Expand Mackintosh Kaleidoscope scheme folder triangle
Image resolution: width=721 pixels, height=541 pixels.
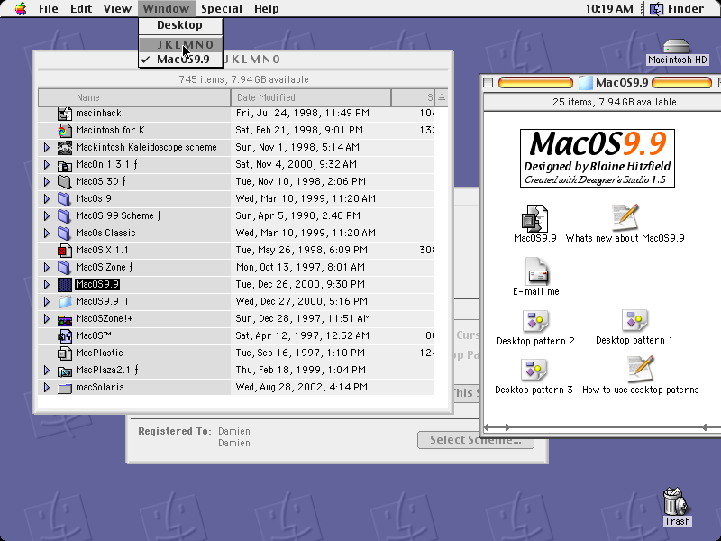pyautogui.click(x=47, y=147)
